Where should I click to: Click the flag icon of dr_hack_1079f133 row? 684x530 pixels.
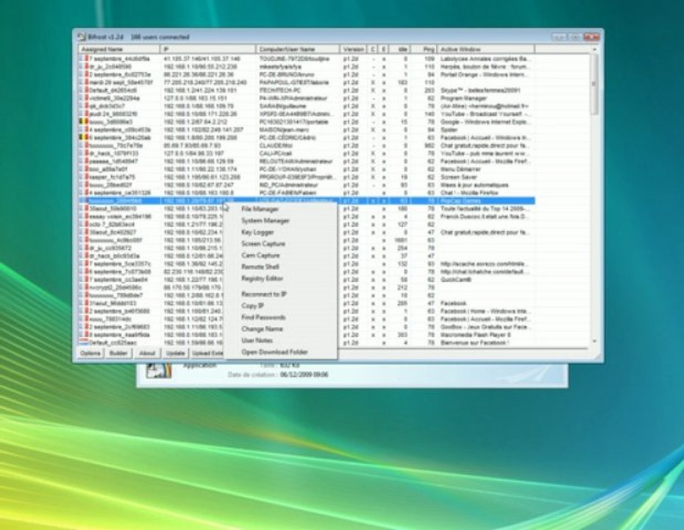tap(84, 153)
